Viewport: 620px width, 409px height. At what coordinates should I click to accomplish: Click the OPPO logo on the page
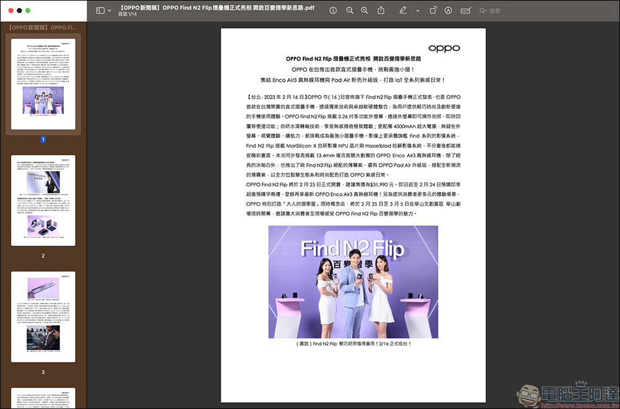pyautogui.click(x=444, y=48)
